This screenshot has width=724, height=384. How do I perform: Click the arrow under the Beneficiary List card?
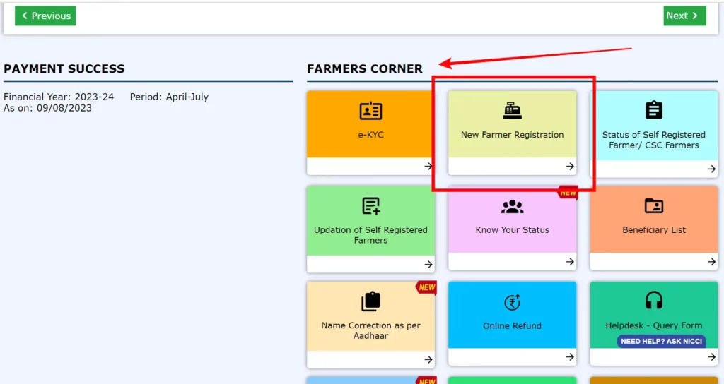pos(711,262)
